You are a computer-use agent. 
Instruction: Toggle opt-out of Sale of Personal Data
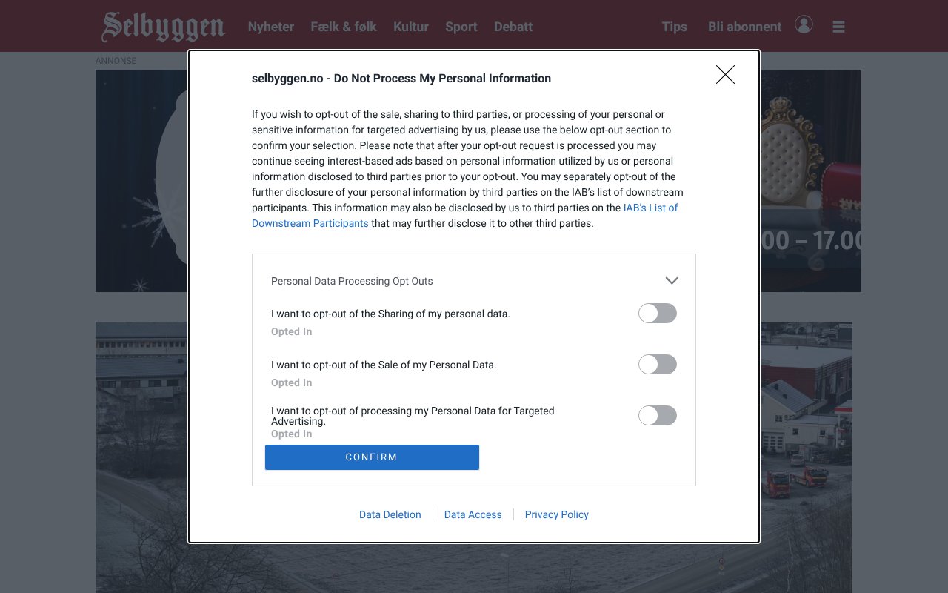pyautogui.click(x=657, y=365)
